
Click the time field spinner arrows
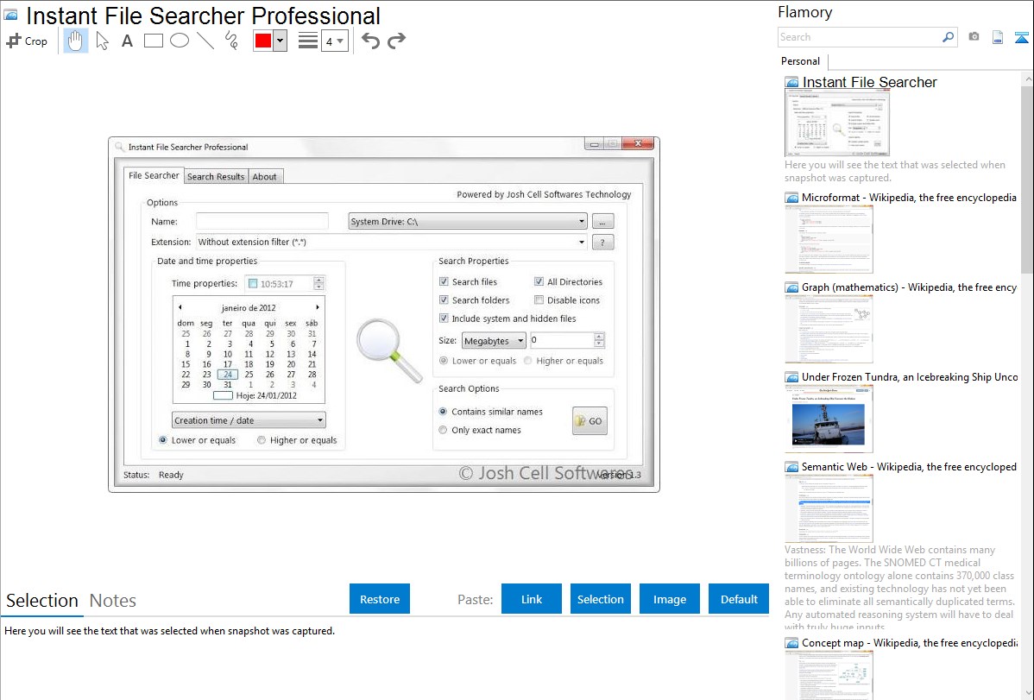pyautogui.click(x=319, y=284)
